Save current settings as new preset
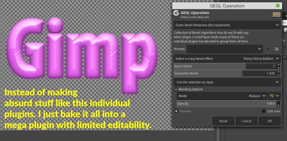287x141 pixels. click(x=268, y=49)
